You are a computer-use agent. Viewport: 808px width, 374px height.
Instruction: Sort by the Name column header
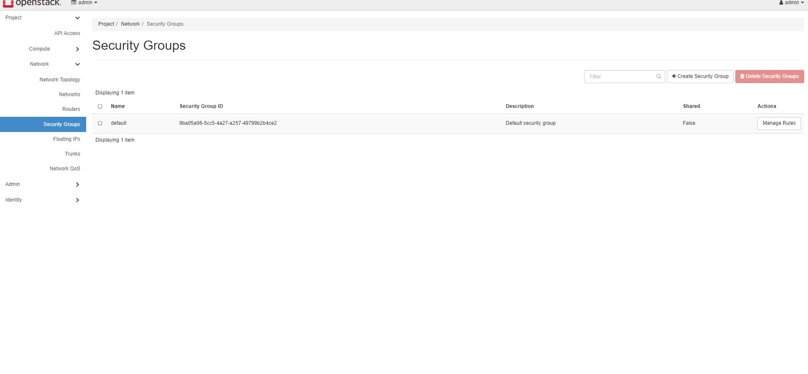pyautogui.click(x=118, y=106)
